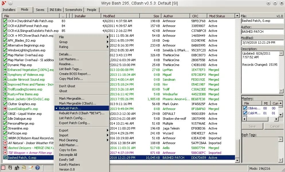
Task: Sort by the CRC column header
Action: pyautogui.click(x=198, y=16)
